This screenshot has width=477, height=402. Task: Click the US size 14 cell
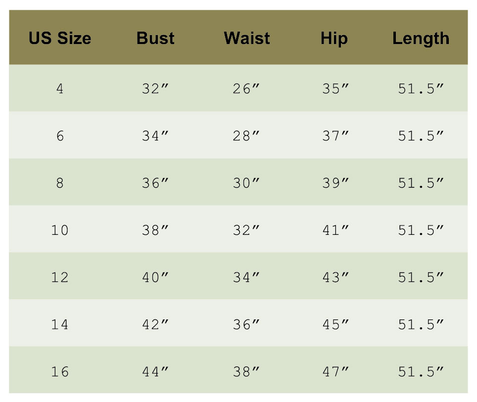(x=60, y=324)
